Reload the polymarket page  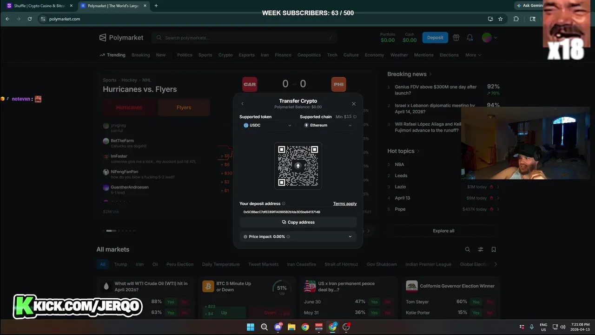(30, 19)
